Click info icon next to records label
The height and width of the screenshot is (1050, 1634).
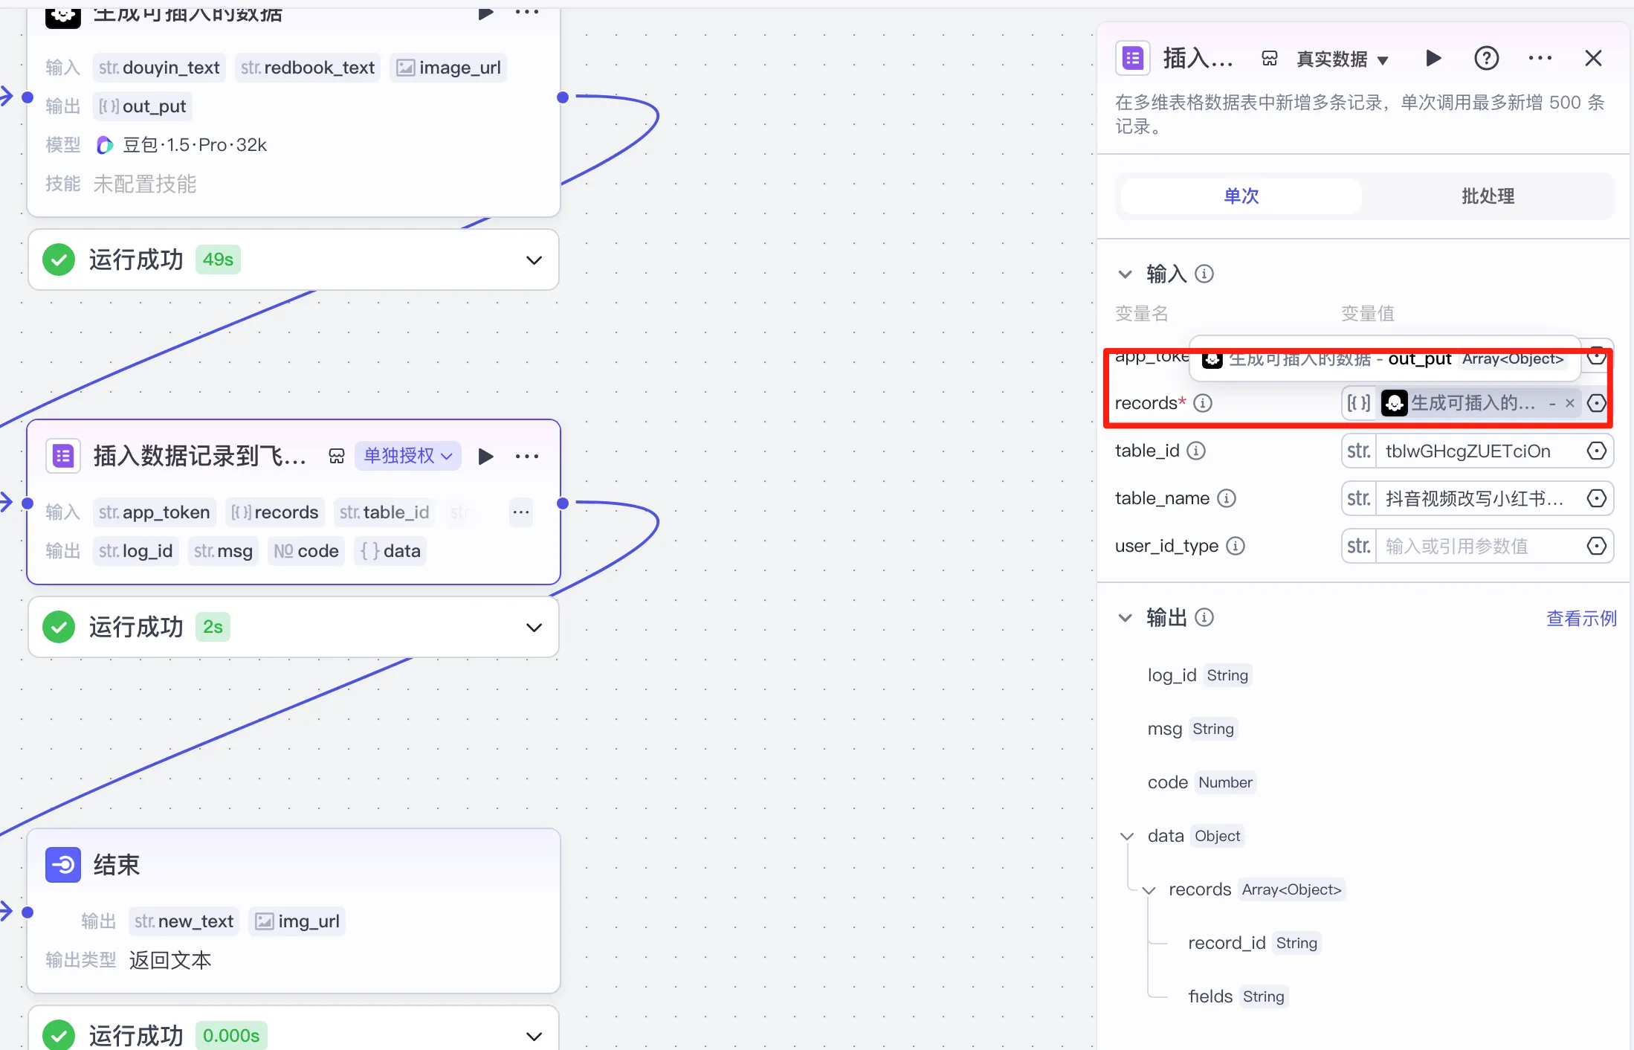pos(1202,403)
